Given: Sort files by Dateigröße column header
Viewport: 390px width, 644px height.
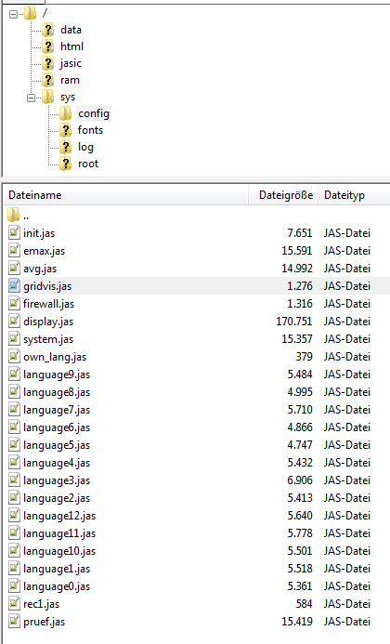Looking at the screenshot, I should pos(284,195).
